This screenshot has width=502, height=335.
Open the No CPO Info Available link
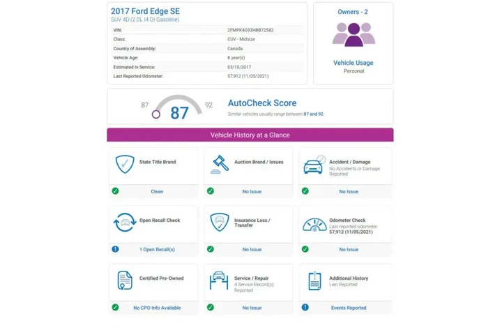coord(157,308)
